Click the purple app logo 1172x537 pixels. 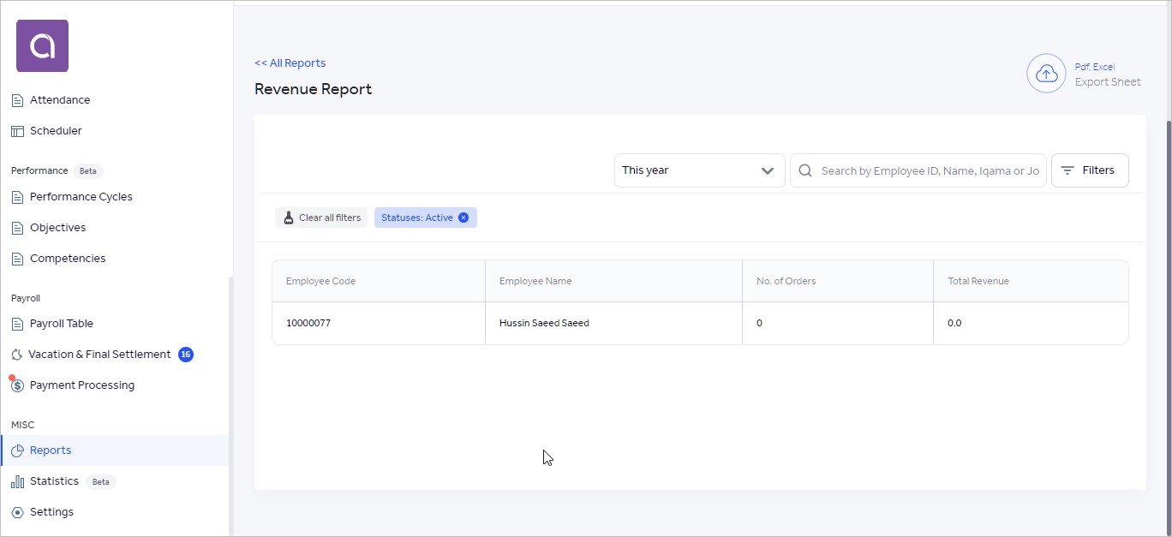(x=42, y=45)
